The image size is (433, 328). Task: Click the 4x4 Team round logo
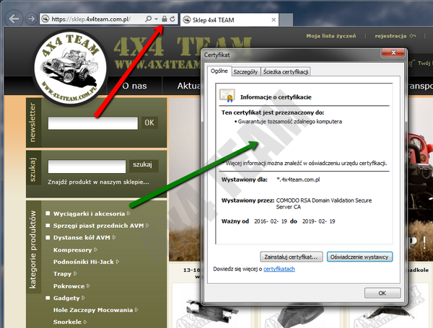click(x=71, y=68)
